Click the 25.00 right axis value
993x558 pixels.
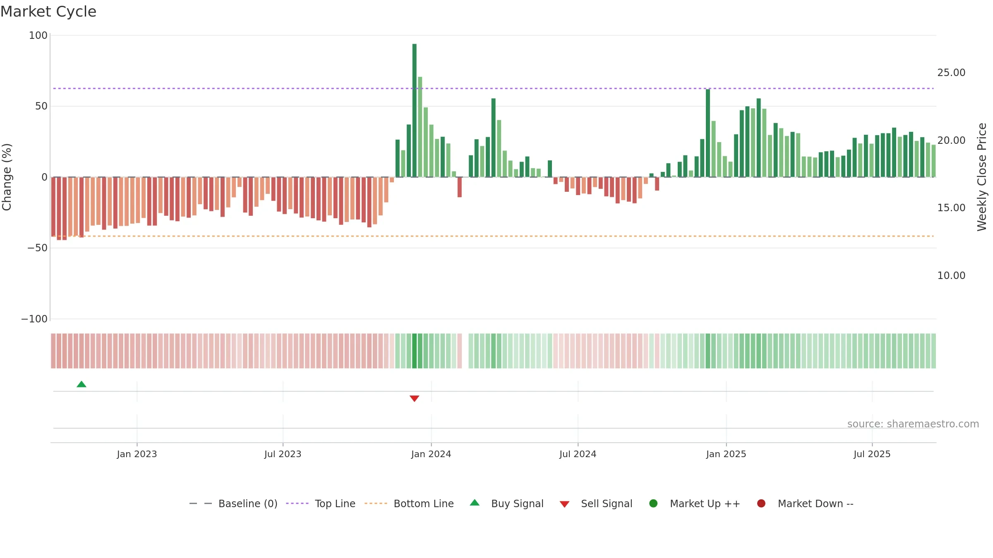point(951,73)
